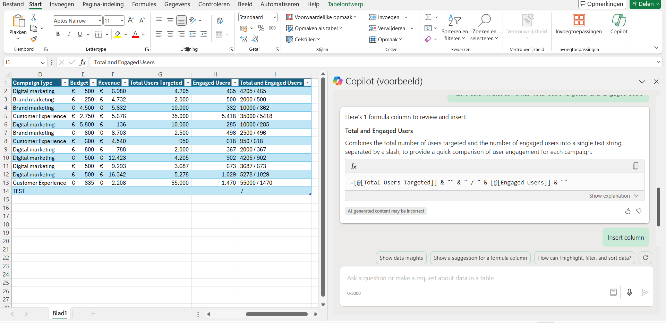Screen dimensions: 666x323
Task: Click the AutoSum sigma icon
Action: point(428,17)
